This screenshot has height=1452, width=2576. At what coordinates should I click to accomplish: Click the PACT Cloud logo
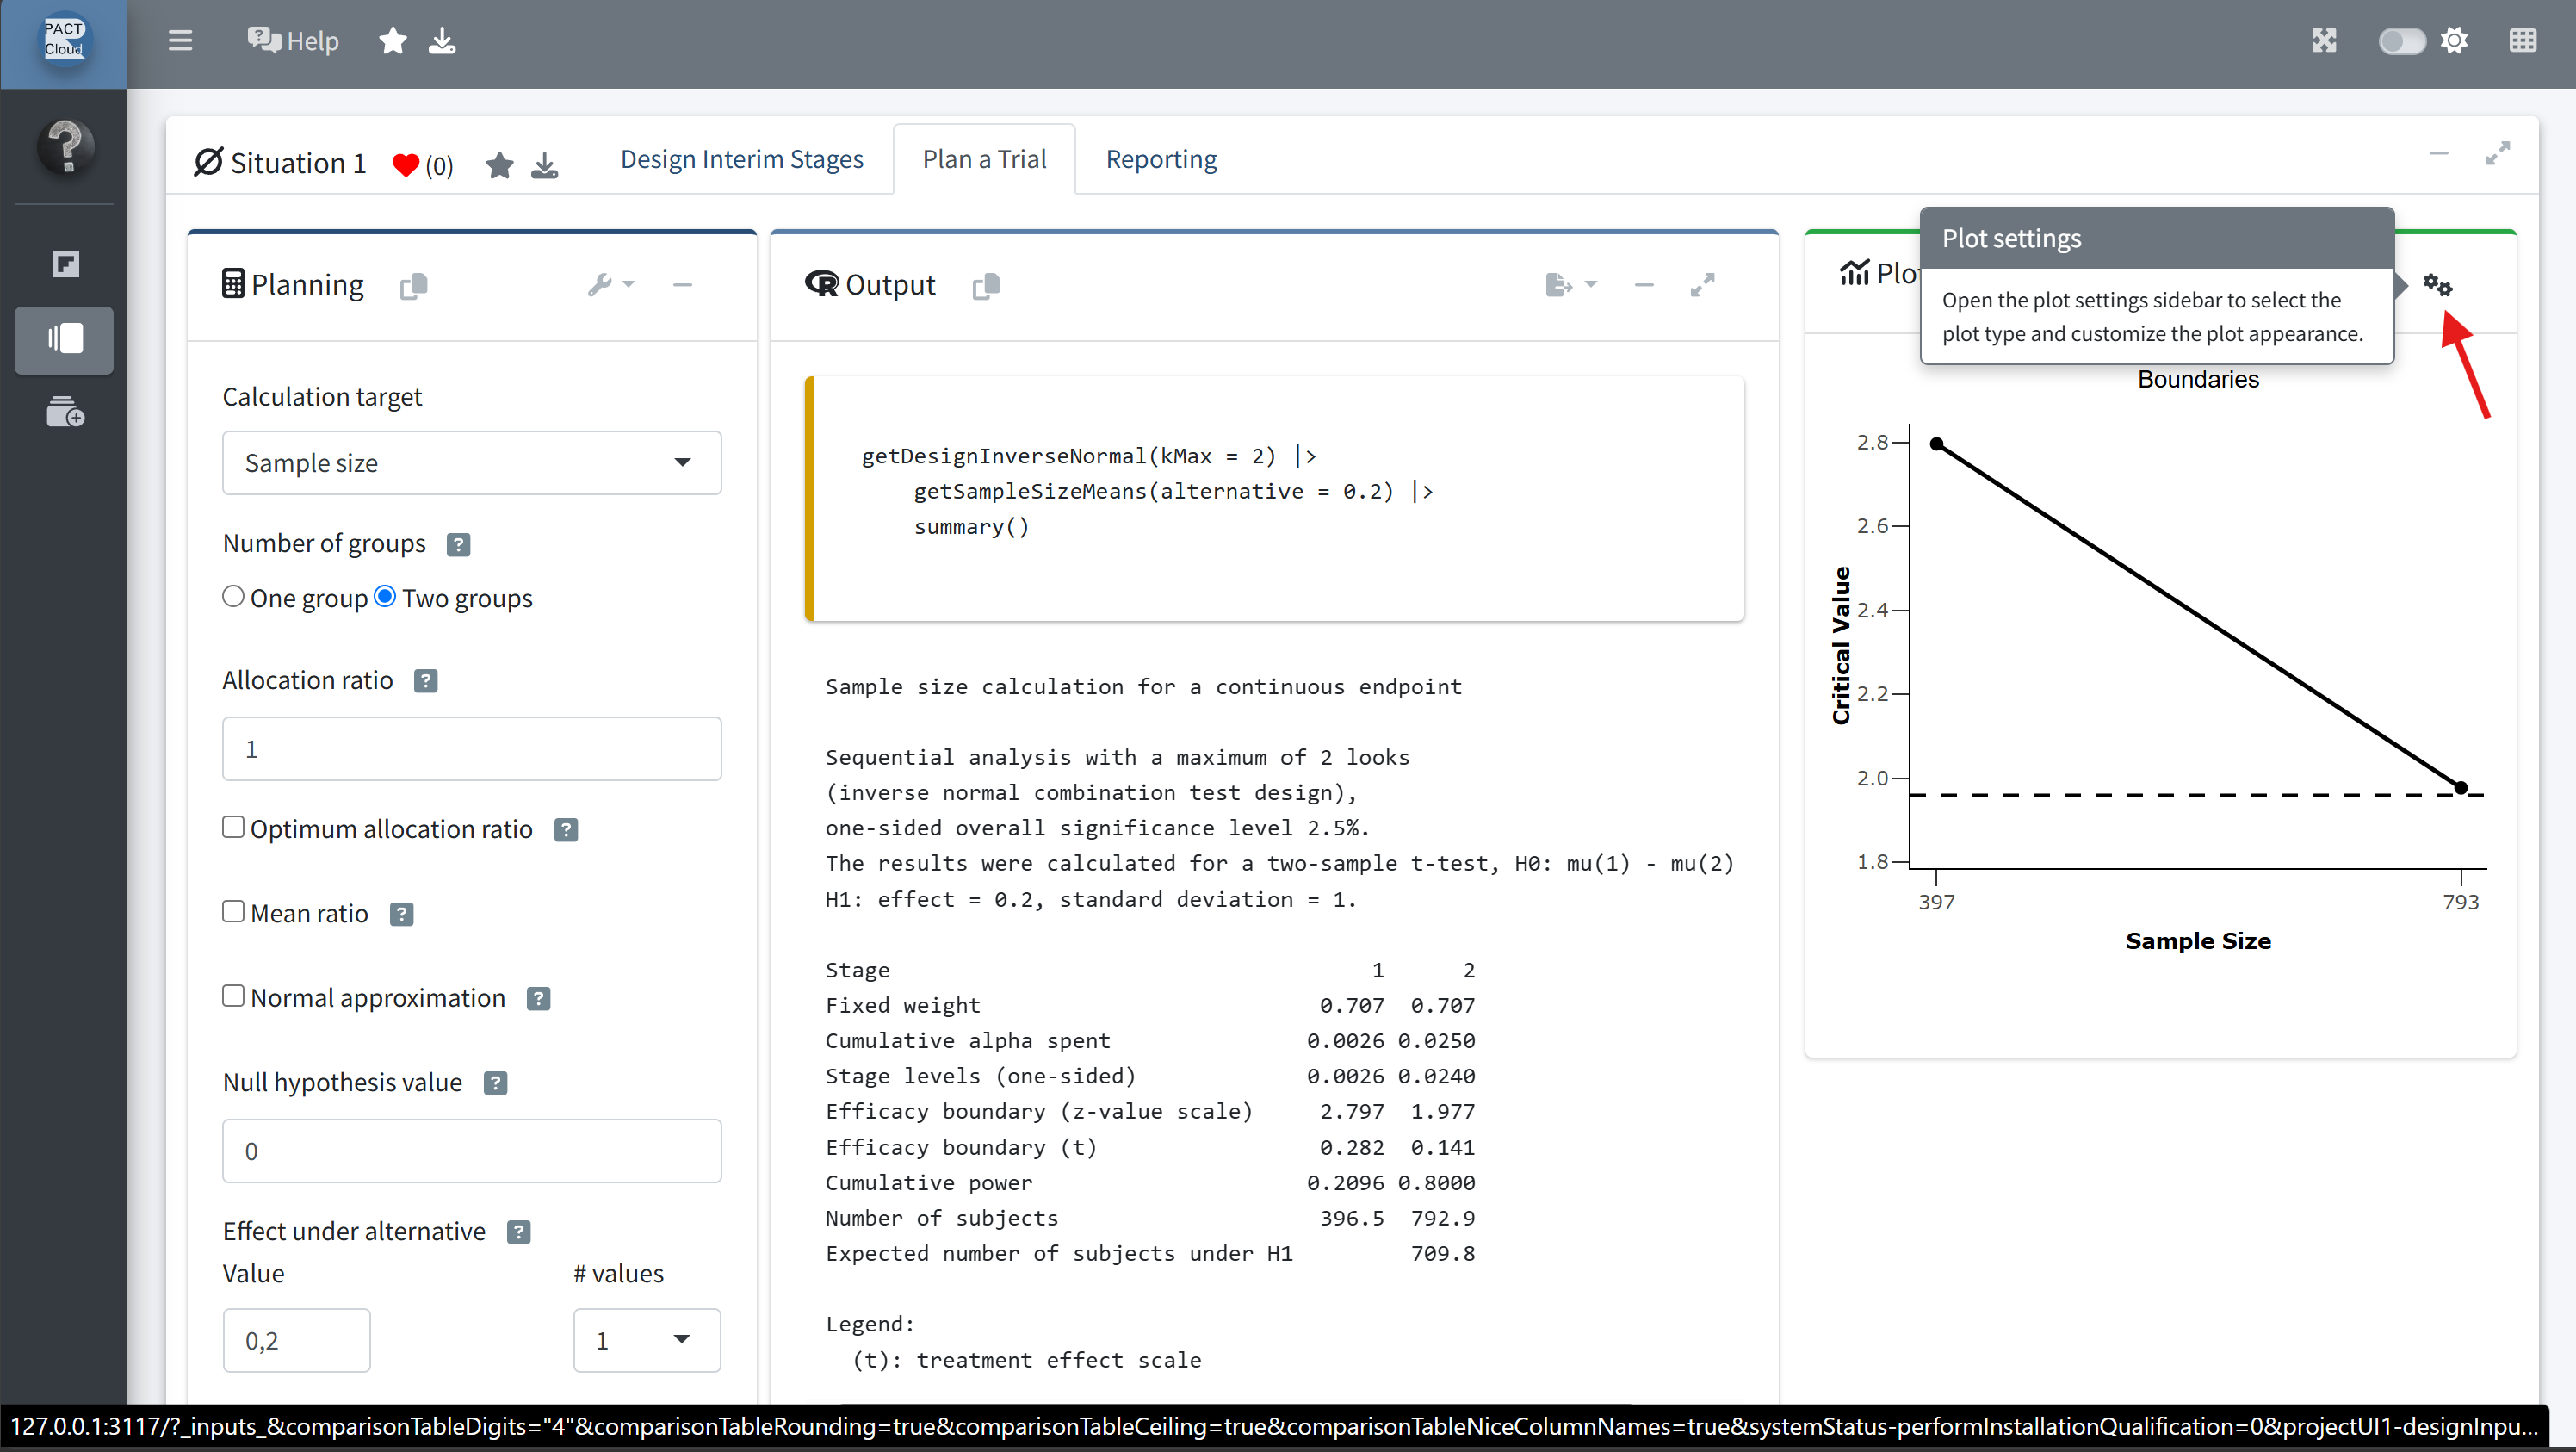(x=64, y=40)
